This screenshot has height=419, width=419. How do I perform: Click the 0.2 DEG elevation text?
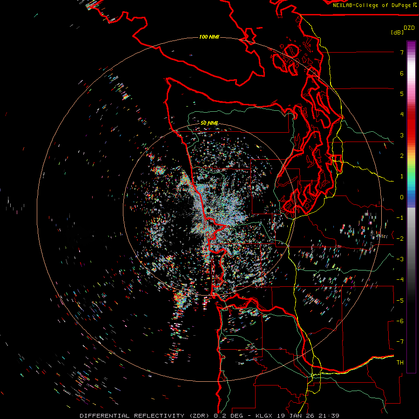(229, 416)
